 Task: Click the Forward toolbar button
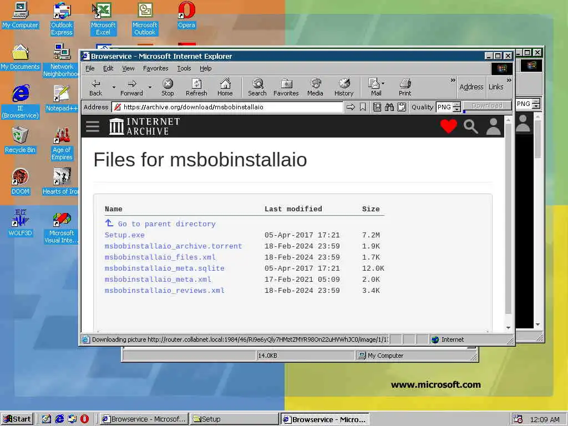[x=131, y=87]
